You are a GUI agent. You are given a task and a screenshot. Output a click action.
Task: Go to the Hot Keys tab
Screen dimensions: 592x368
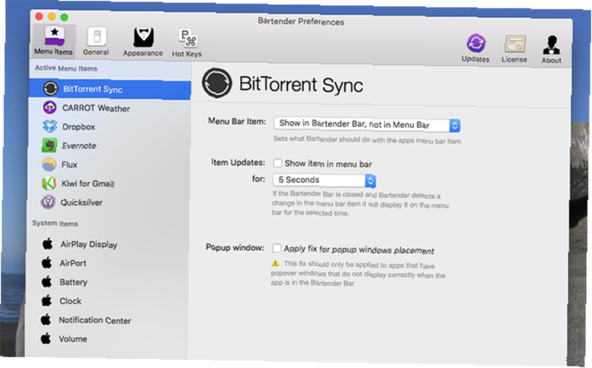[187, 43]
